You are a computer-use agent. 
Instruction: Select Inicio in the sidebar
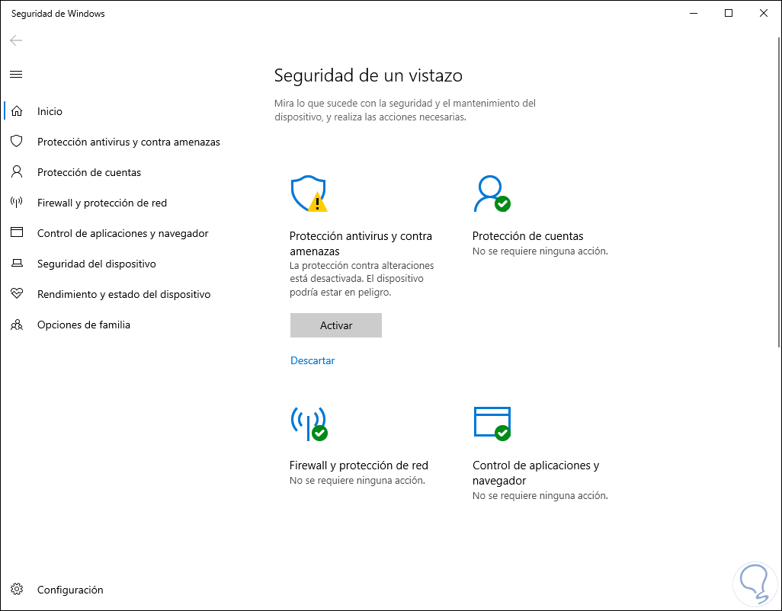point(50,111)
